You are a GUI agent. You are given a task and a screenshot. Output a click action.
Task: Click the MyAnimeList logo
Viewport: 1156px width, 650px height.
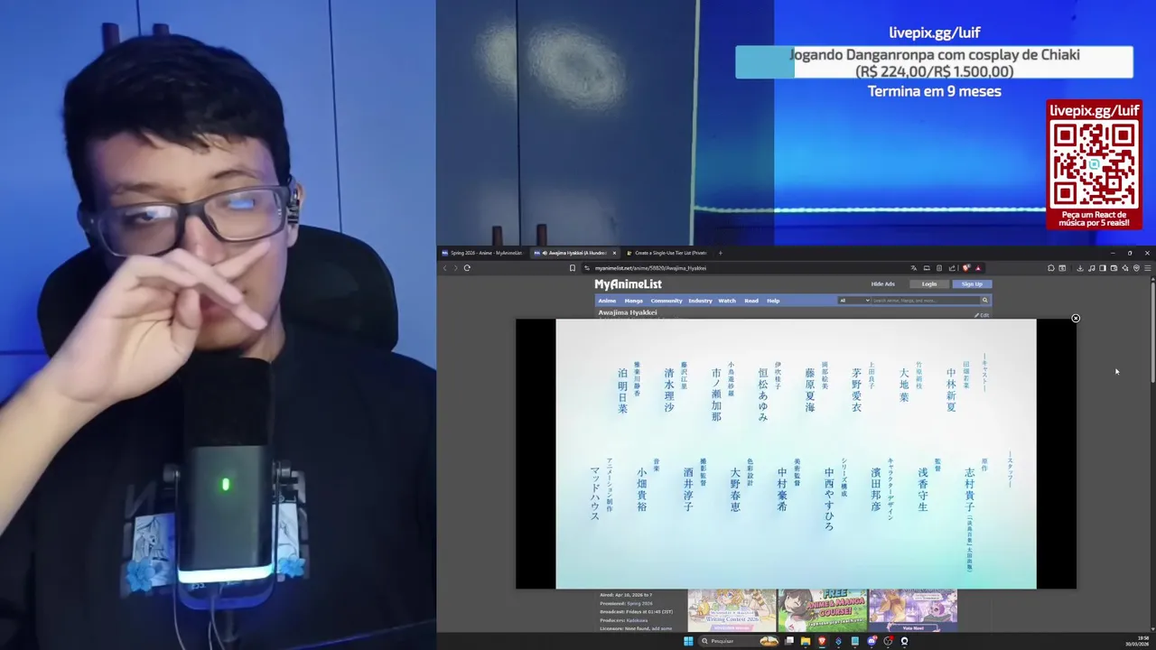pyautogui.click(x=628, y=284)
